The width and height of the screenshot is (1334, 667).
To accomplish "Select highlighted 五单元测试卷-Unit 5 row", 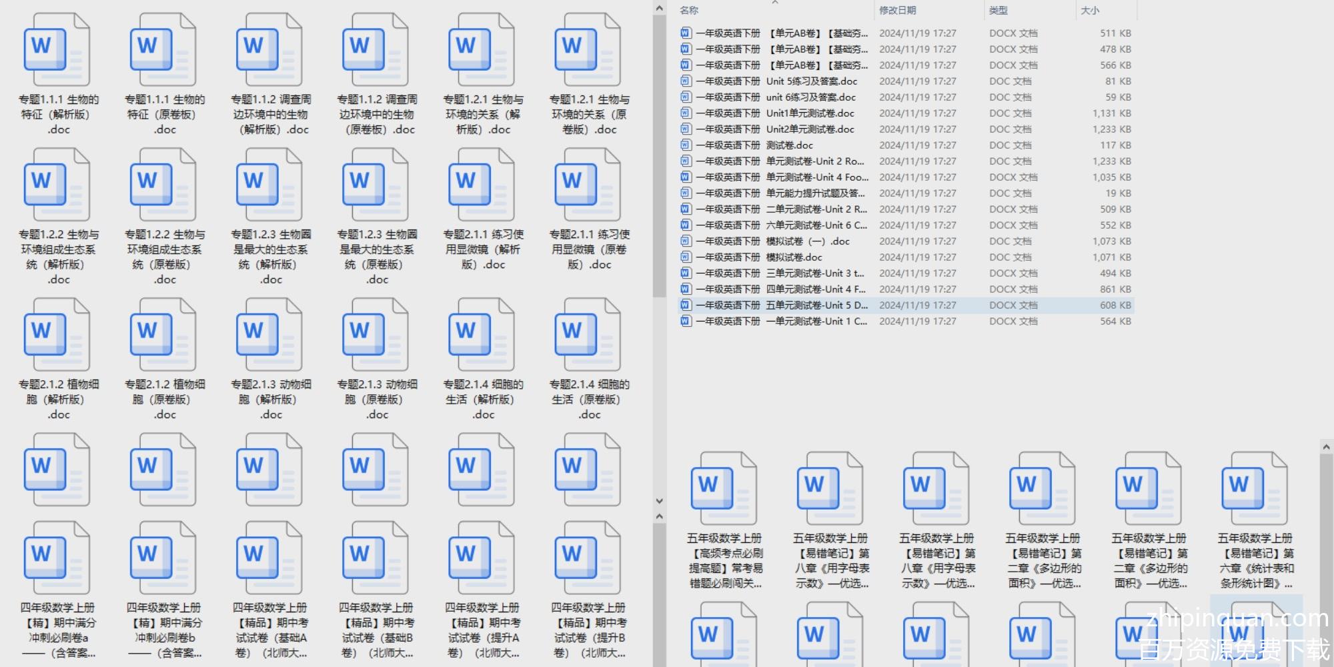I will pos(816,305).
